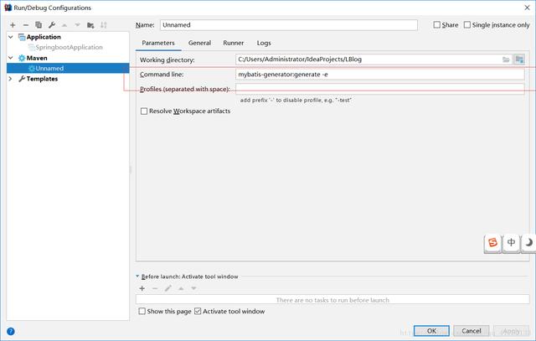
Task: Click moon icon in input method bar
Action: (528, 243)
